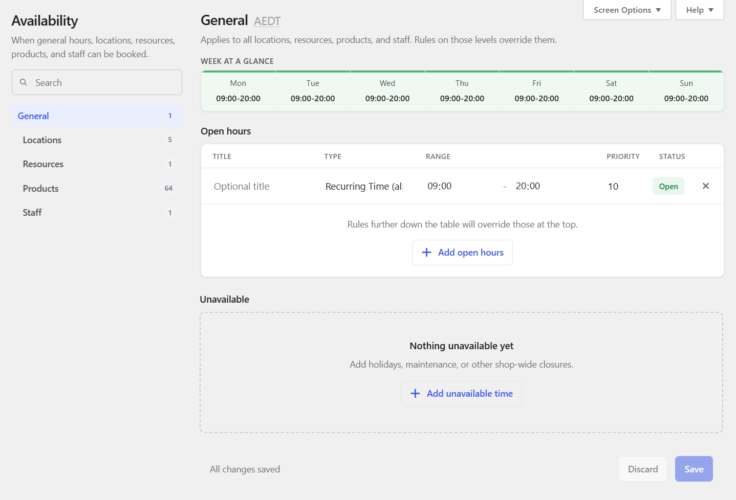Click the AEDT timezone label
The image size is (736, 500).
click(x=267, y=21)
